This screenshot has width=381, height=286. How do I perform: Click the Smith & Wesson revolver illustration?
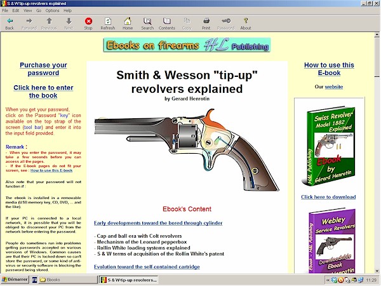(187, 150)
